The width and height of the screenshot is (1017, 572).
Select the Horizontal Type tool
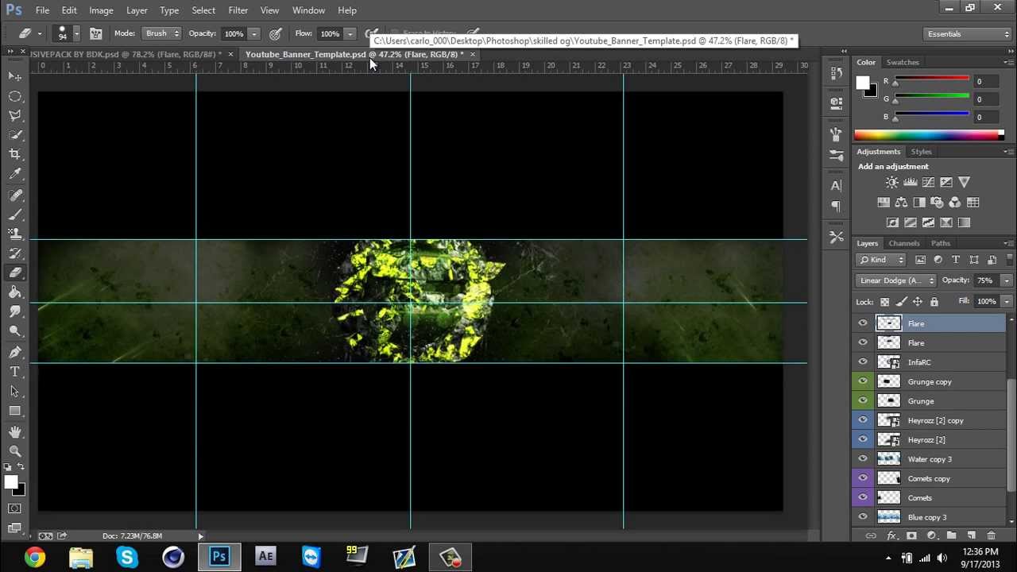pos(15,372)
